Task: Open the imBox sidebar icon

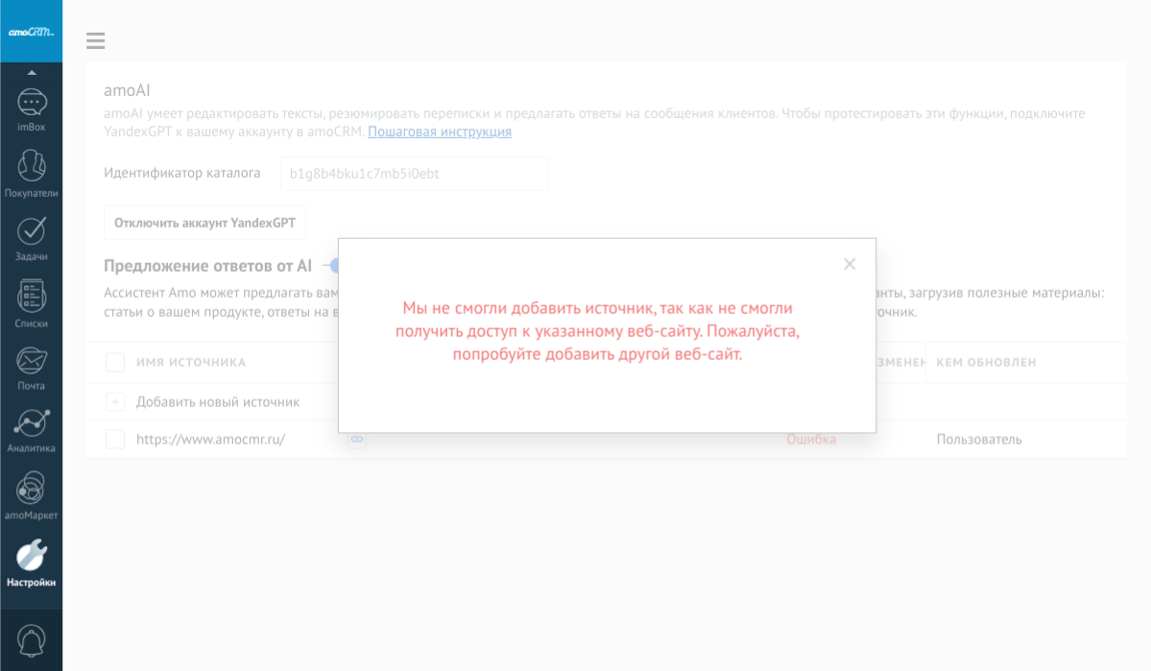Action: click(32, 104)
